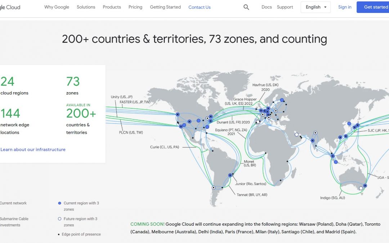Click the Google Cloud logo
389x243 pixels.
[x=10, y=8]
